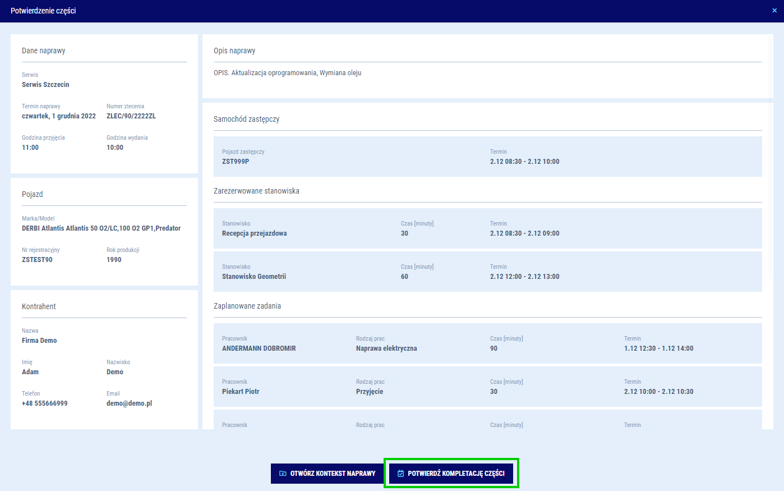Image resolution: width=784 pixels, height=491 pixels.
Task: Click the clipboard icon on Potwierdź kompletację części
Action: [400, 474]
